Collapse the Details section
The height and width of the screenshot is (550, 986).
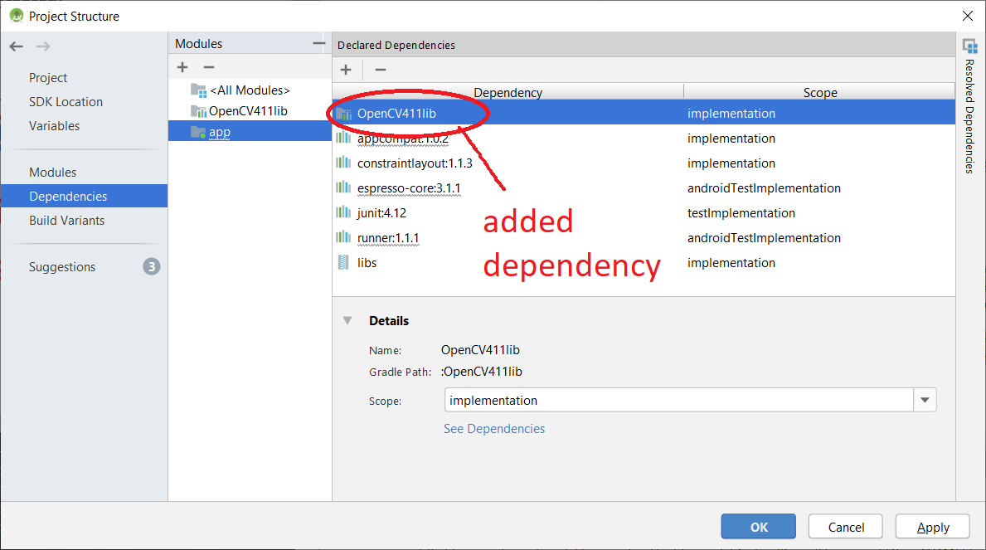pos(347,321)
